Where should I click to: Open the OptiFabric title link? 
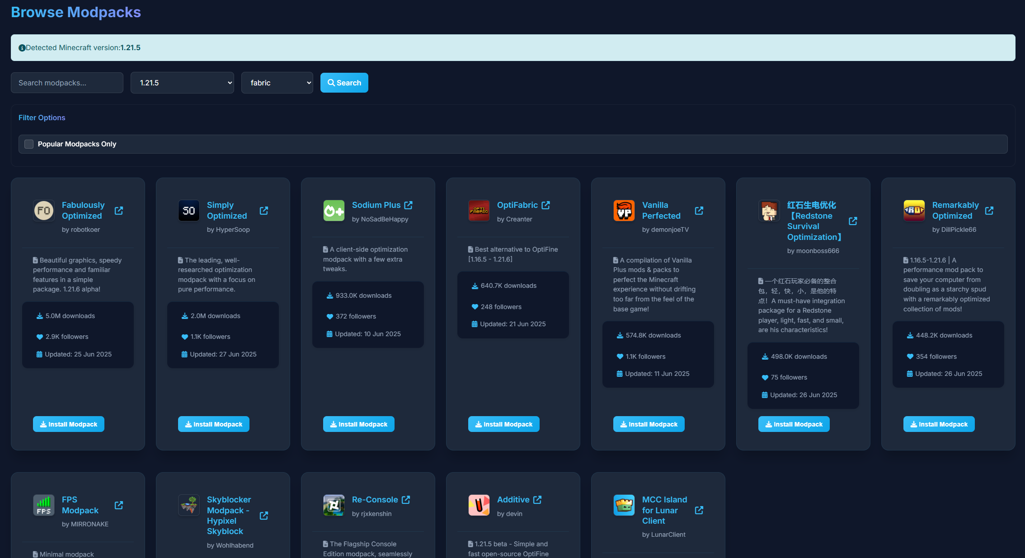click(517, 205)
